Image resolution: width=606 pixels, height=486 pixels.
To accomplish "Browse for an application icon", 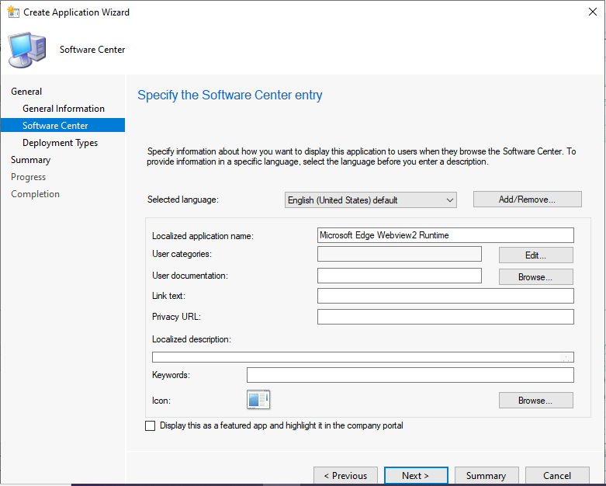I will coord(535,400).
